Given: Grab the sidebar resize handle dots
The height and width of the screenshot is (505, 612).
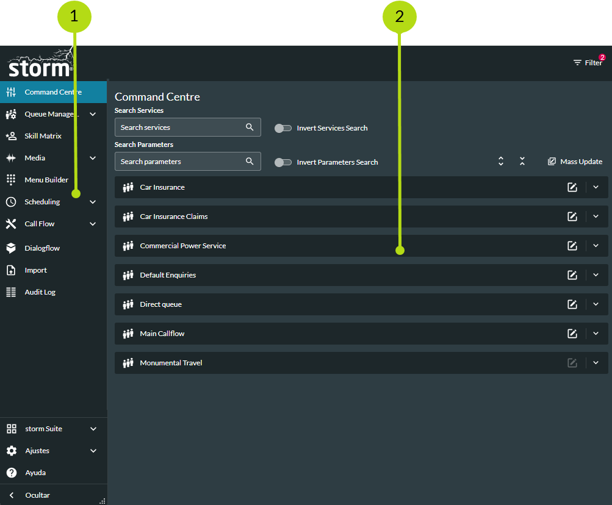Looking at the screenshot, I should click(x=103, y=501).
